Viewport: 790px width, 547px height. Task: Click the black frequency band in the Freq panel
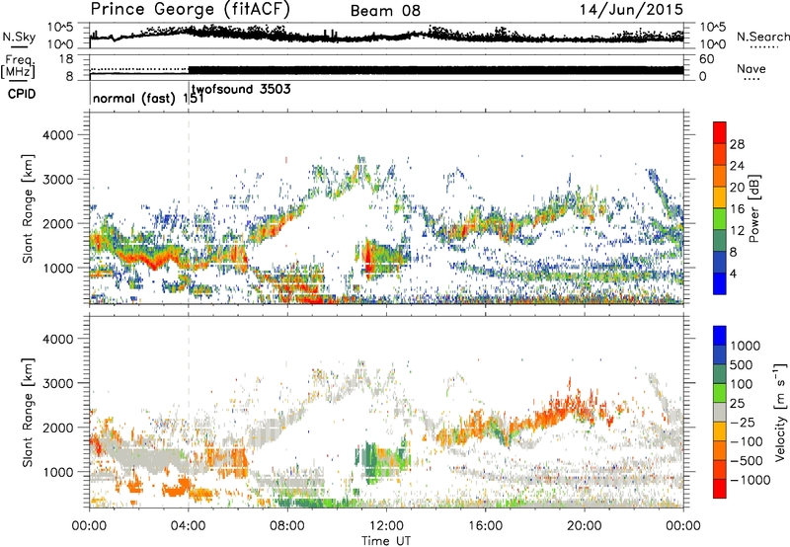pos(435,70)
